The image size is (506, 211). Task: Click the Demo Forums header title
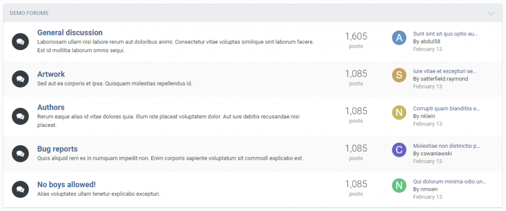(x=29, y=13)
